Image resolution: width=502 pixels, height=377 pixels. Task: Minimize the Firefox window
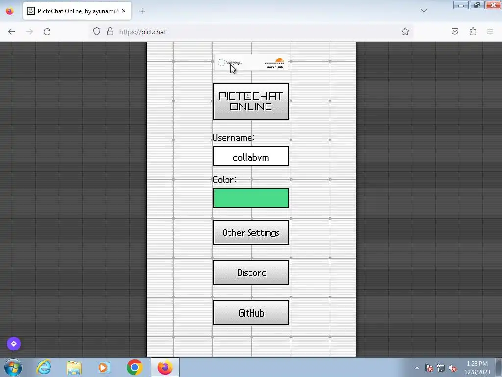click(x=461, y=5)
